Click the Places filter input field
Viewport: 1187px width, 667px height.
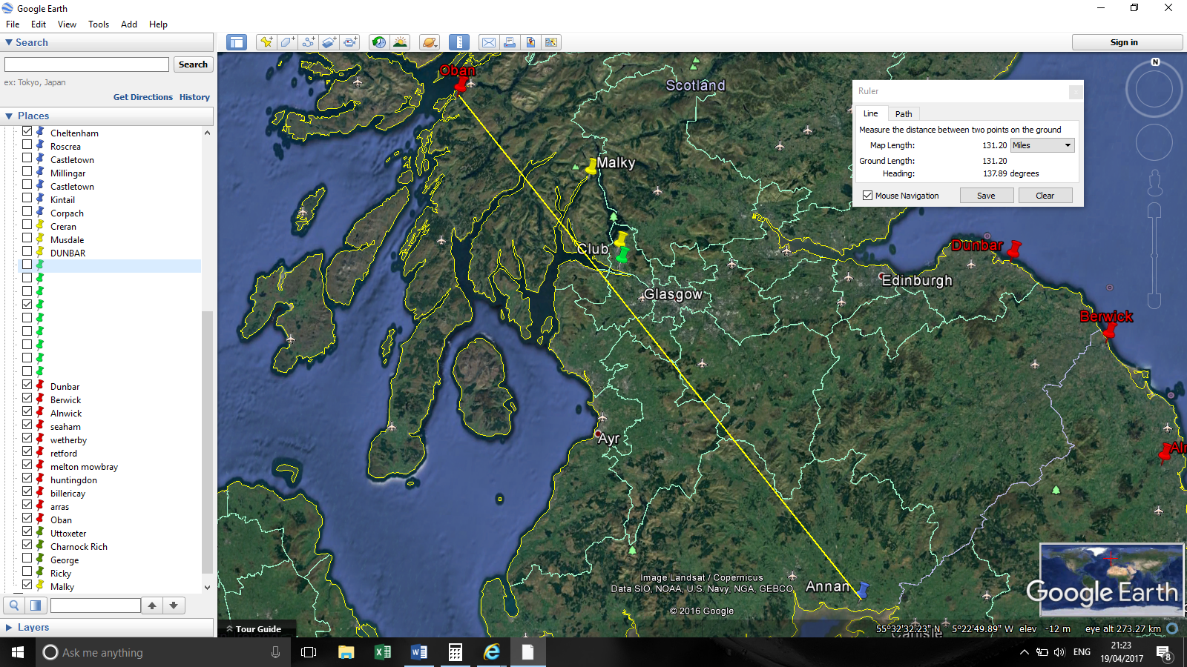pos(96,605)
